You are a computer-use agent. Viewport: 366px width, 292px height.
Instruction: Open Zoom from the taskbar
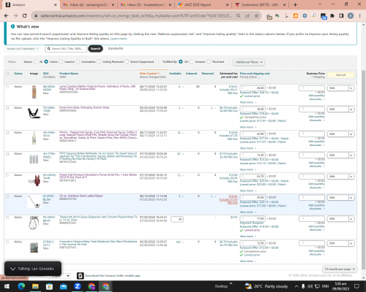pyautogui.click(x=78, y=286)
